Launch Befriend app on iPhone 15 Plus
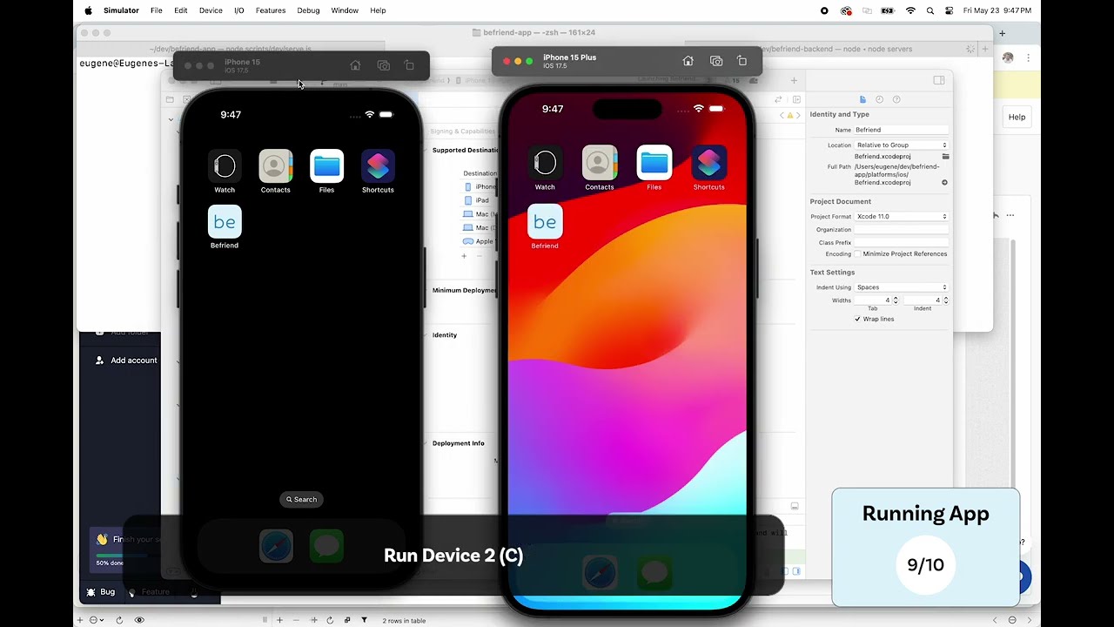1114x627 pixels. click(545, 222)
